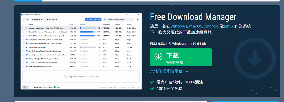Open the three-dot menu for the Blender 4.0.0 row

pyautogui.click(x=100, y=43)
